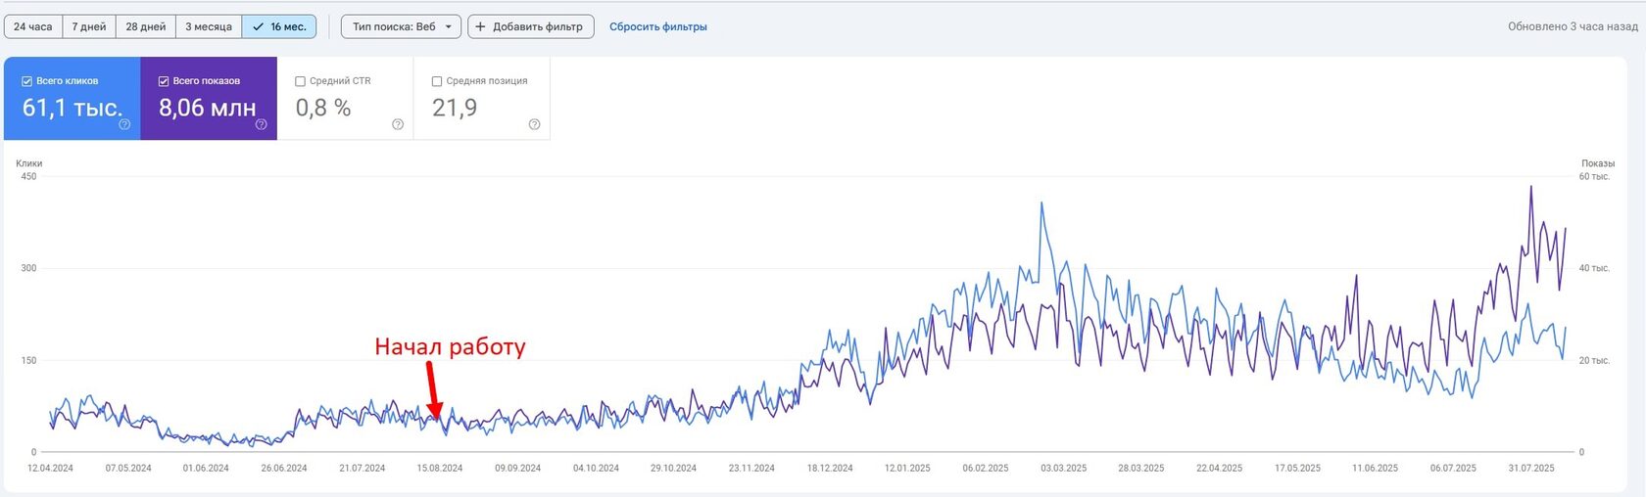Click the 450 clicks axis value
Viewport: 1646px width, 497px height.
(x=28, y=176)
